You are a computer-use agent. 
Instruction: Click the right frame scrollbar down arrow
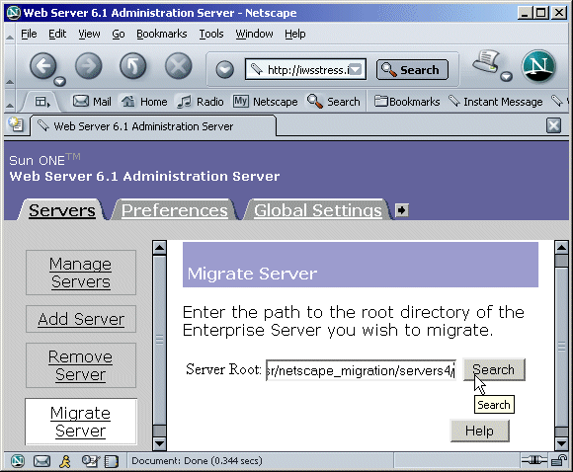tap(561, 443)
